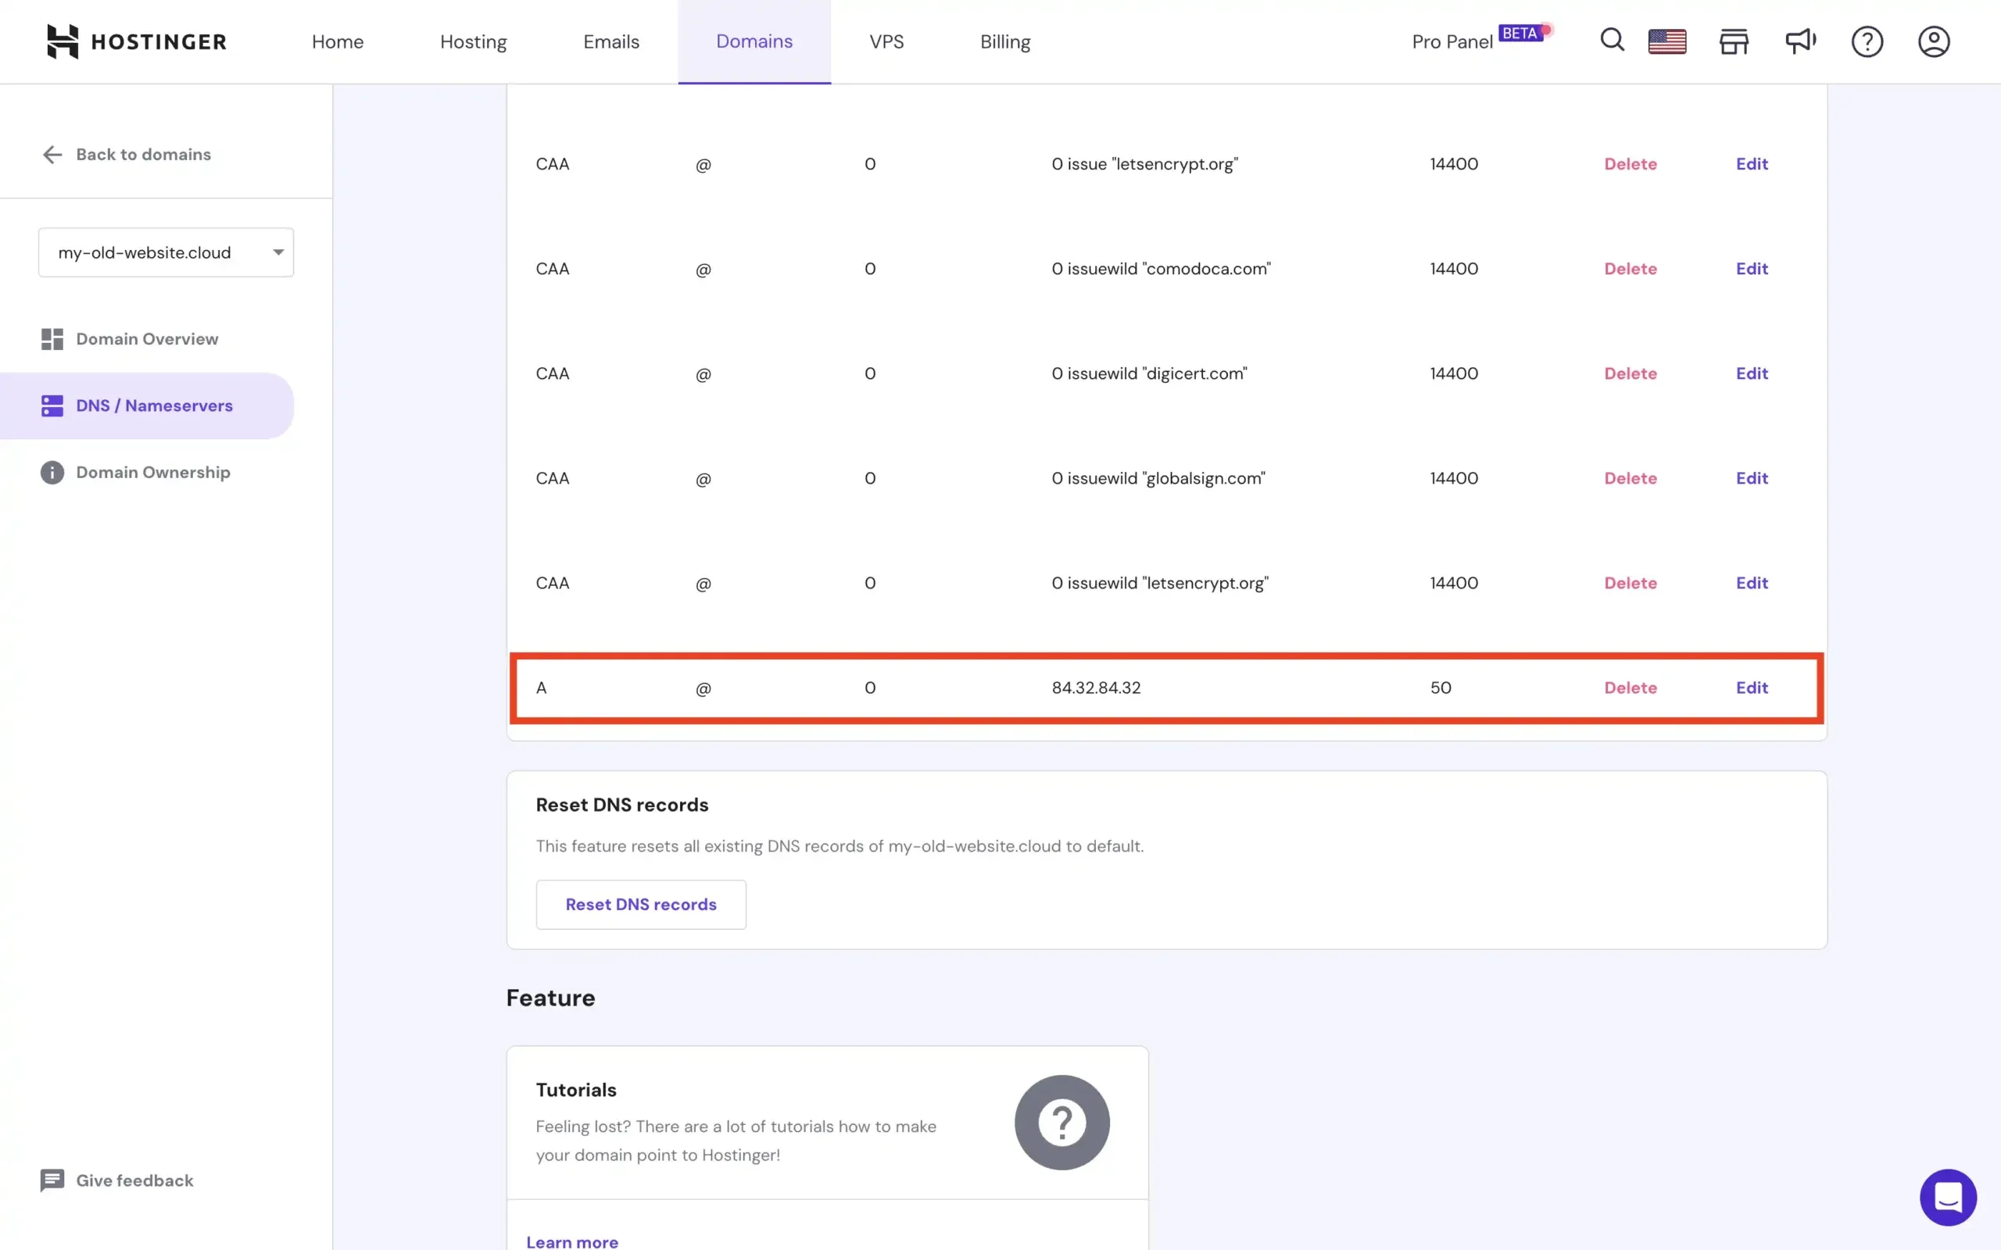This screenshot has height=1250, width=2001.
Task: Edit the highlighted A record
Action: [x=1752, y=687]
